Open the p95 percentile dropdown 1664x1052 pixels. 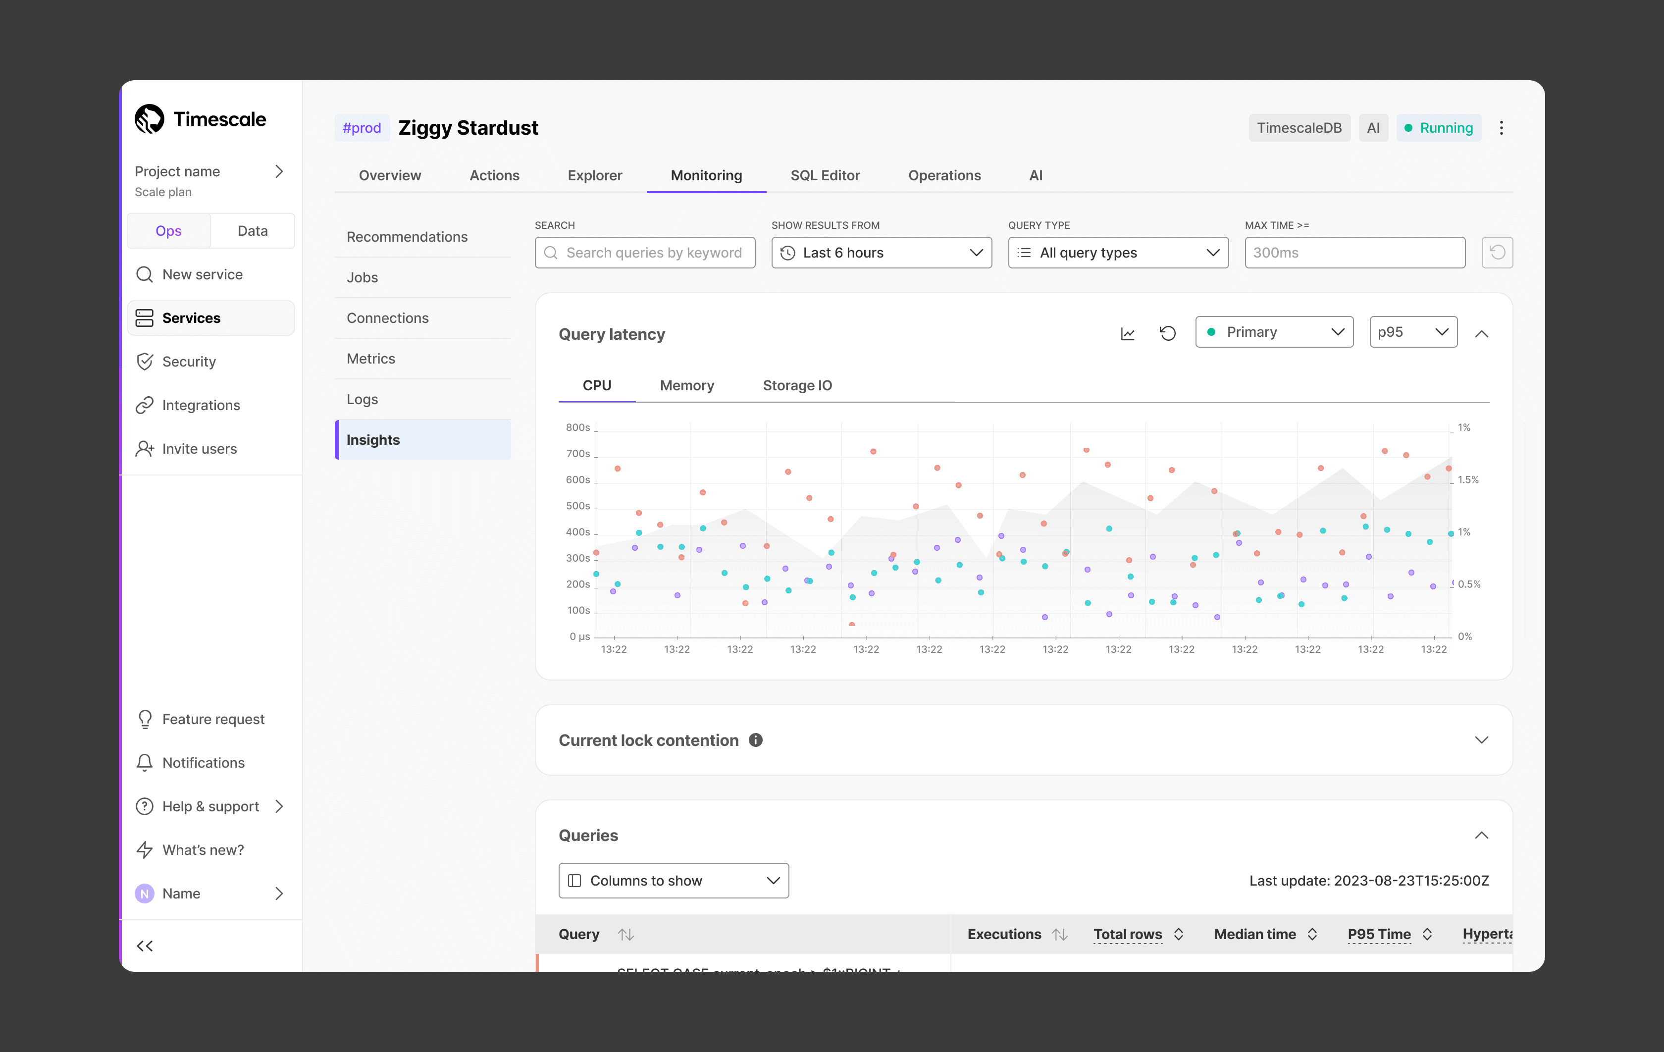pos(1413,332)
